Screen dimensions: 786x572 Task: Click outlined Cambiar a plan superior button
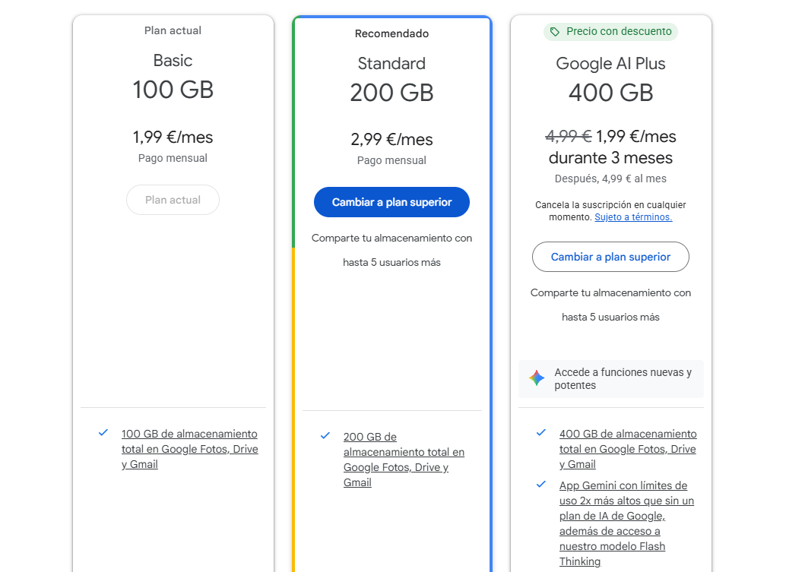click(x=610, y=257)
